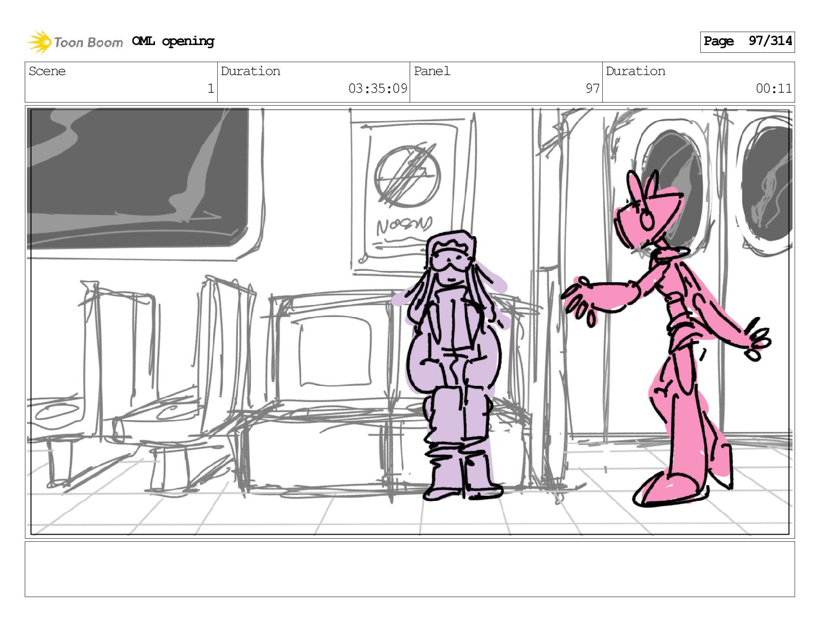Select the scene number value '1'
821x634 pixels.
[x=210, y=89]
